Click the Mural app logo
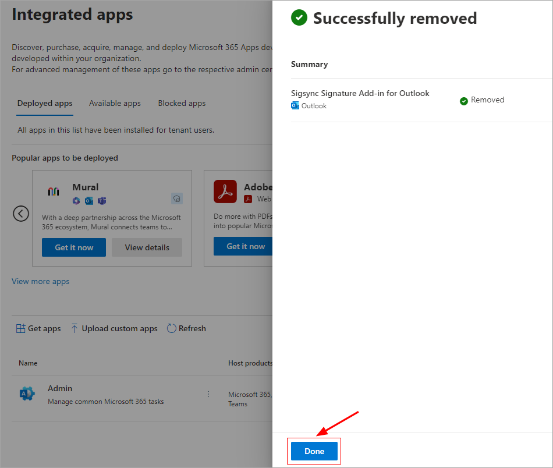553x468 pixels. click(54, 192)
